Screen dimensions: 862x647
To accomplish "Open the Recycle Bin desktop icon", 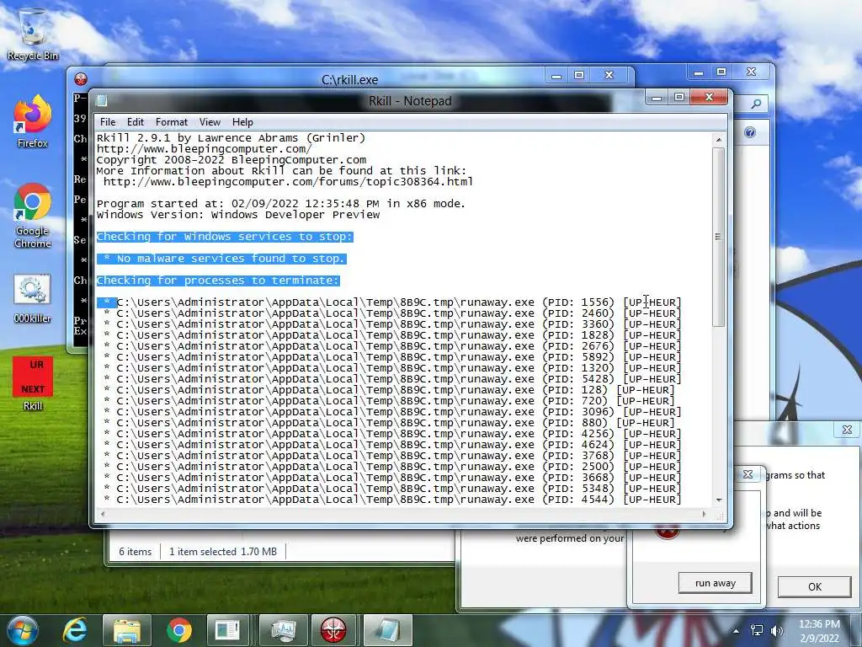I will pyautogui.click(x=33, y=34).
